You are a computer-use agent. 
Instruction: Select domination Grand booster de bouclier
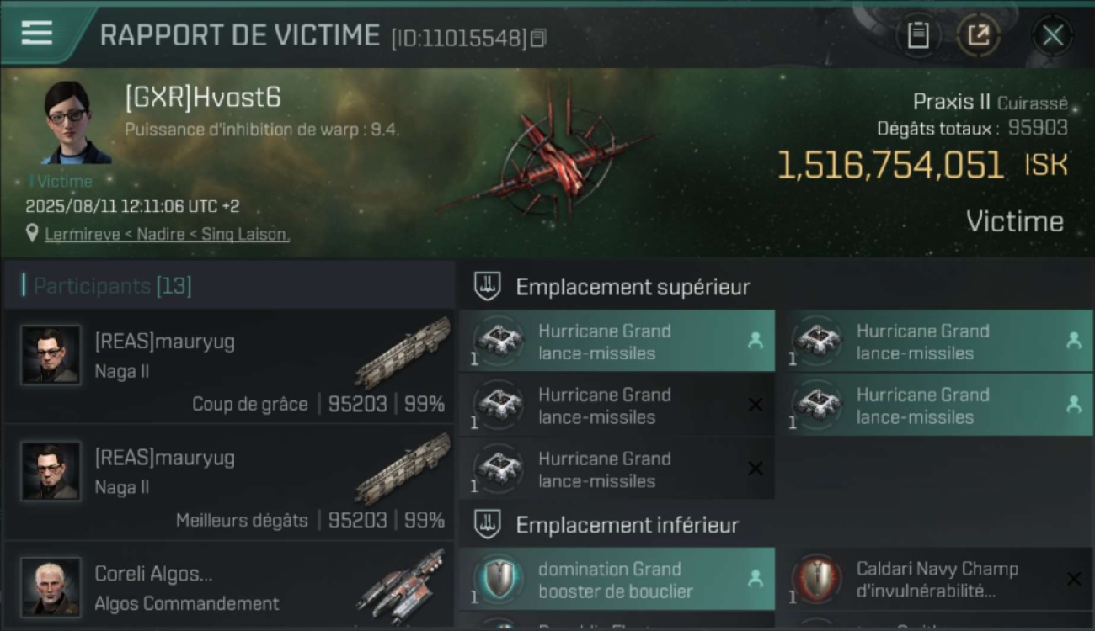[617, 580]
